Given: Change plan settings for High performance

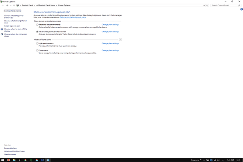Looking at the screenshot, I should [x=110, y=43].
